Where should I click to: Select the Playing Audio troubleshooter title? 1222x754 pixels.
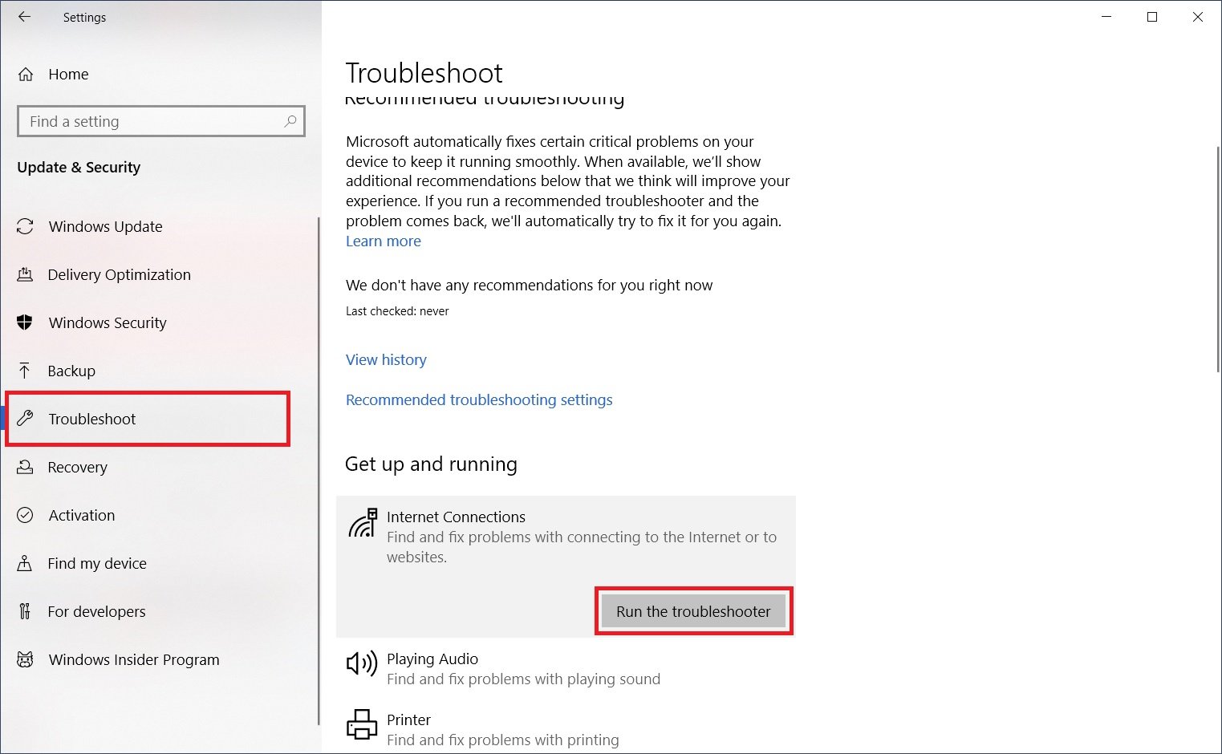[432, 659]
